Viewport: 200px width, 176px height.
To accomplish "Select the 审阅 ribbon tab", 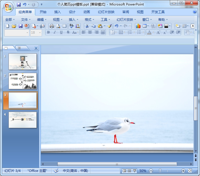I will click(x=126, y=12).
